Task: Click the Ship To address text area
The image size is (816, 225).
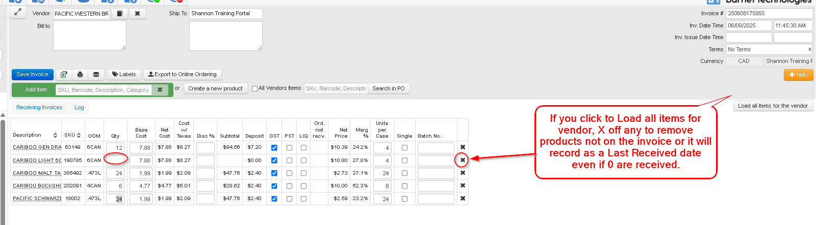Action: coord(226,36)
